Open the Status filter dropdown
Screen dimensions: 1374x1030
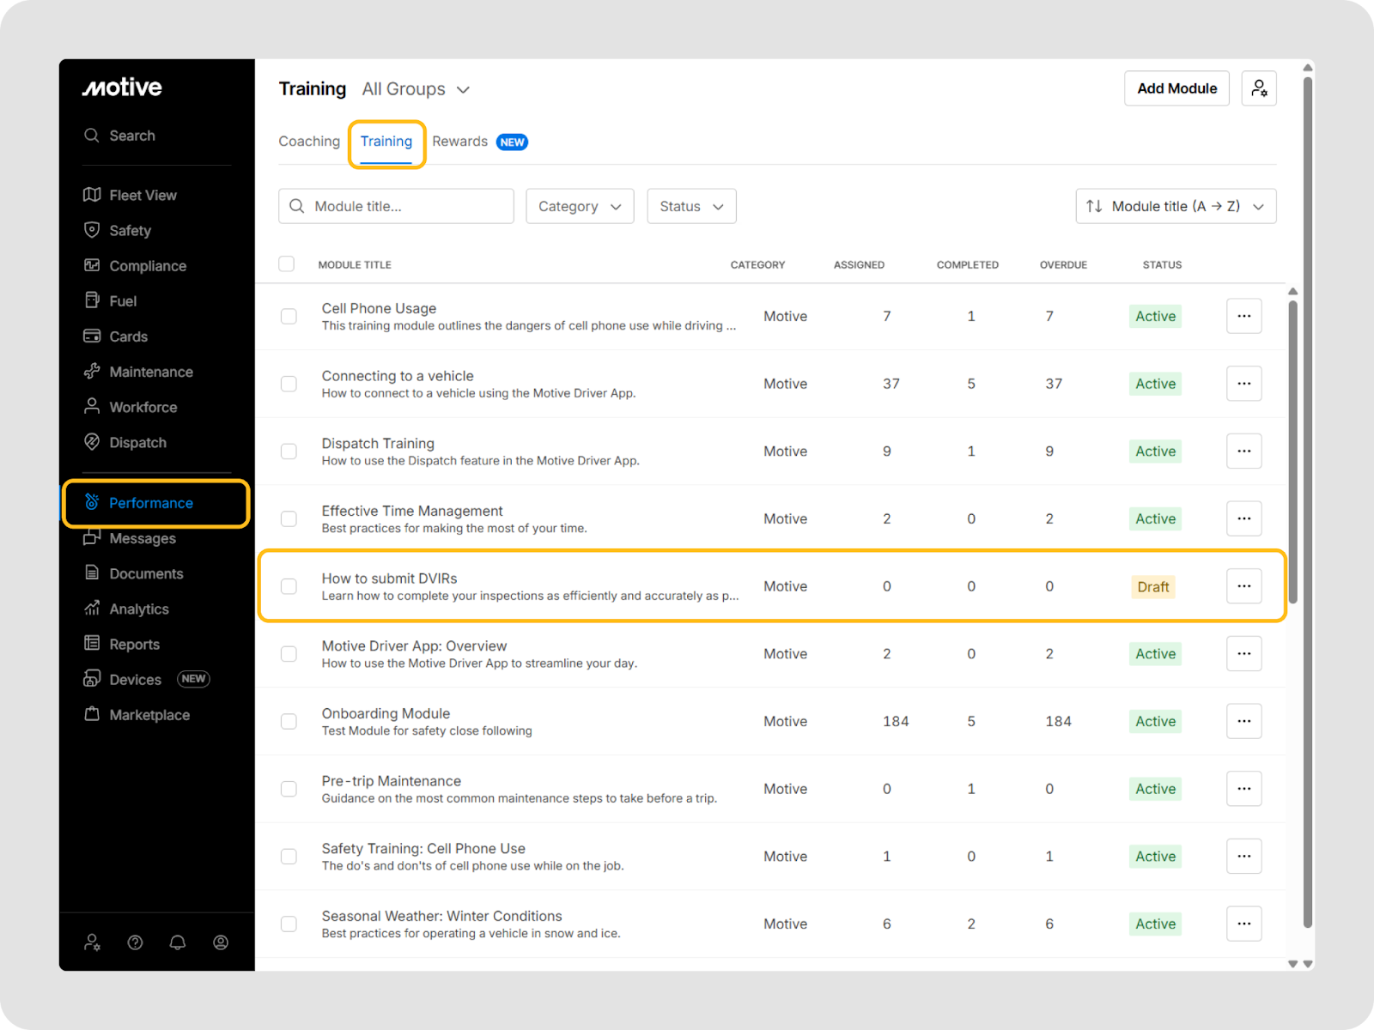click(691, 206)
